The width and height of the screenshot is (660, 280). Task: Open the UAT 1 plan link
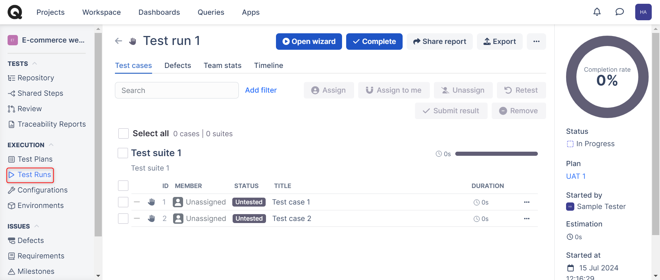click(x=575, y=176)
